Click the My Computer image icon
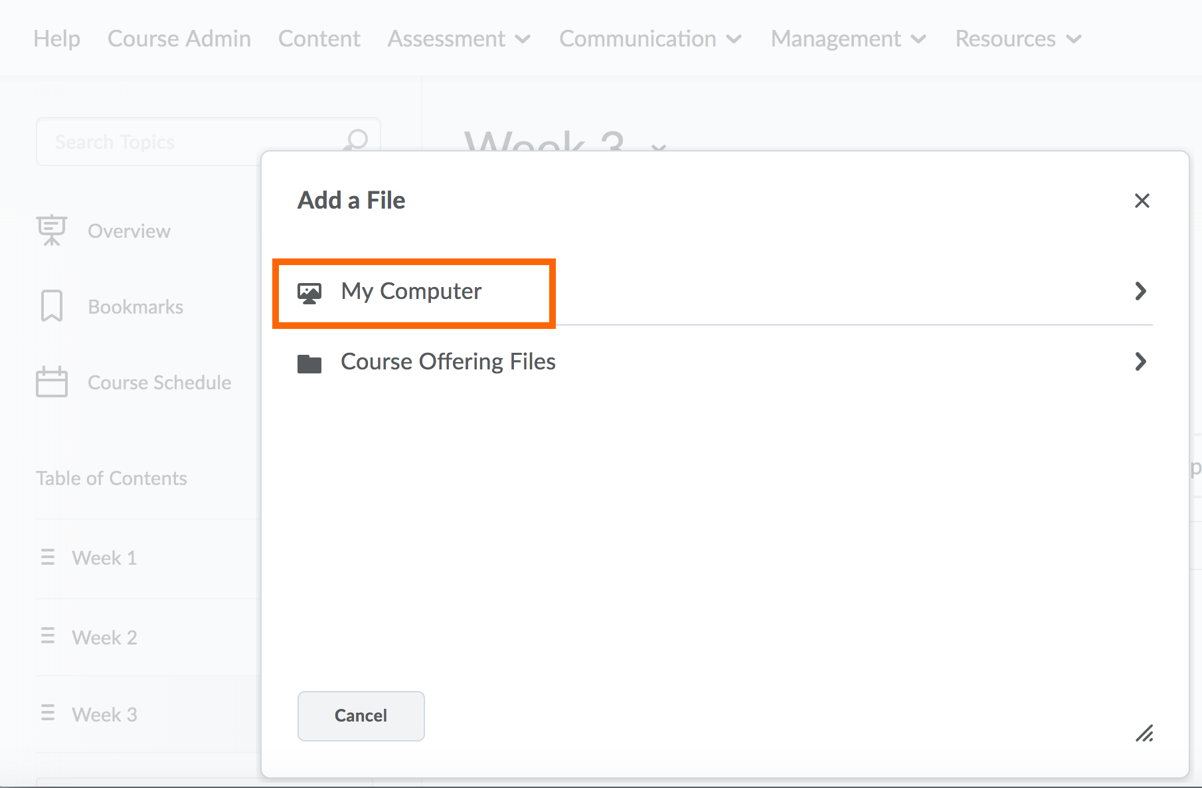 [309, 291]
